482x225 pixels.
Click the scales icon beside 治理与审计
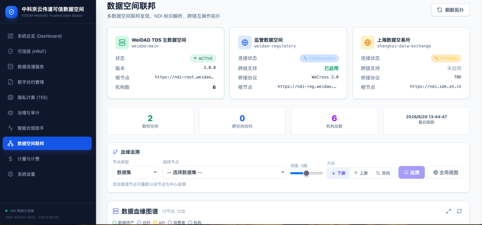(x=10, y=112)
